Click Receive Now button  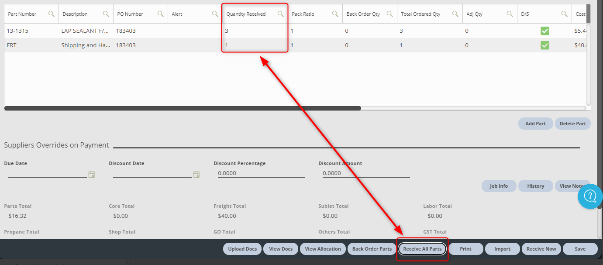[541, 249]
